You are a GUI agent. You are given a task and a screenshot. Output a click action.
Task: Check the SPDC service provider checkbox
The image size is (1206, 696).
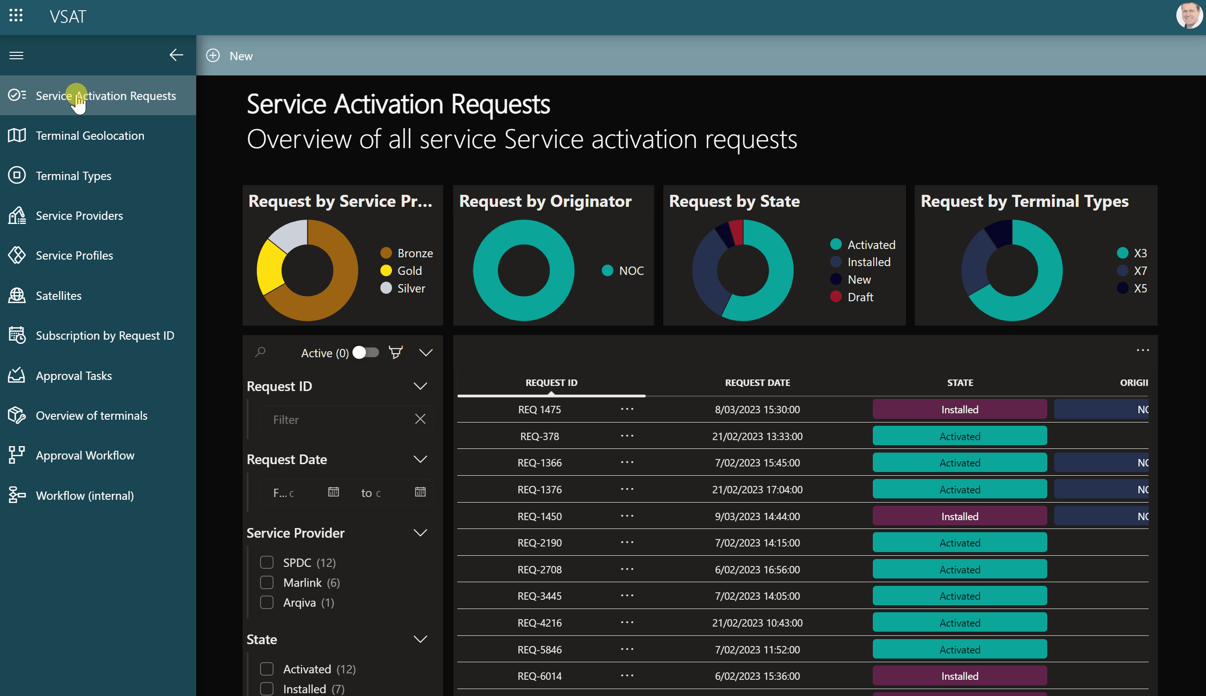(x=267, y=562)
